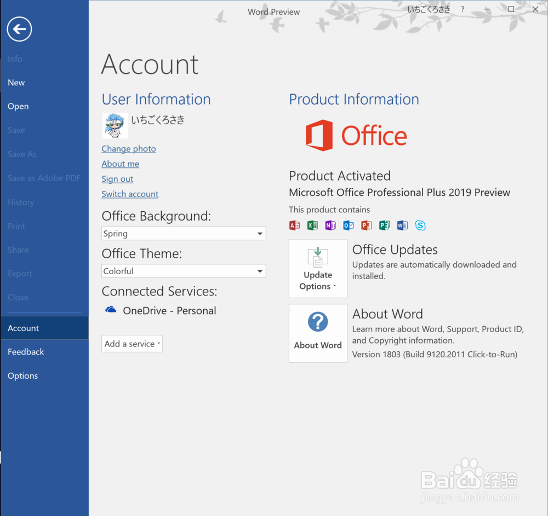The width and height of the screenshot is (548, 516).
Task: Click the Version 1803 build text
Action: 435,355
